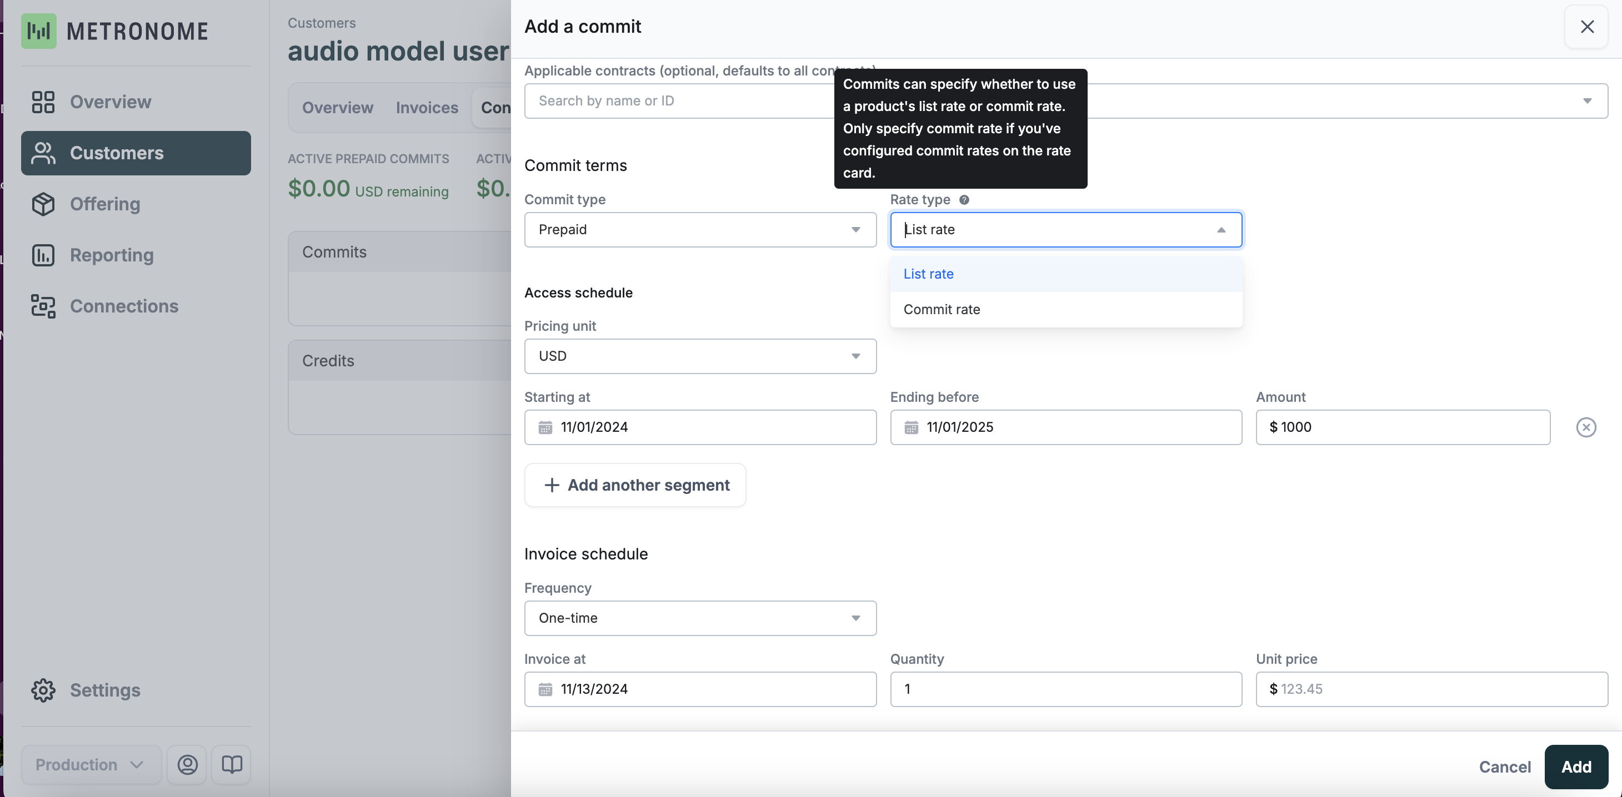Open the Pricing unit USD dropdown
This screenshot has width=1622, height=797.
pyautogui.click(x=699, y=356)
